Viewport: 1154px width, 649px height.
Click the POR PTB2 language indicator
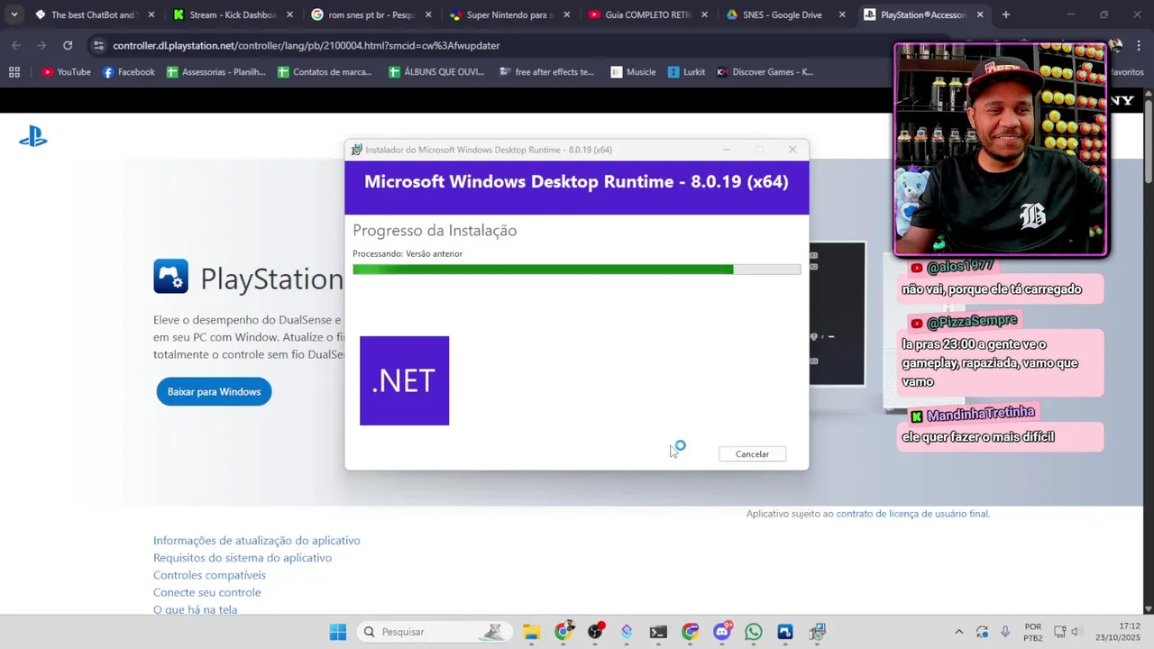pyautogui.click(x=1033, y=632)
